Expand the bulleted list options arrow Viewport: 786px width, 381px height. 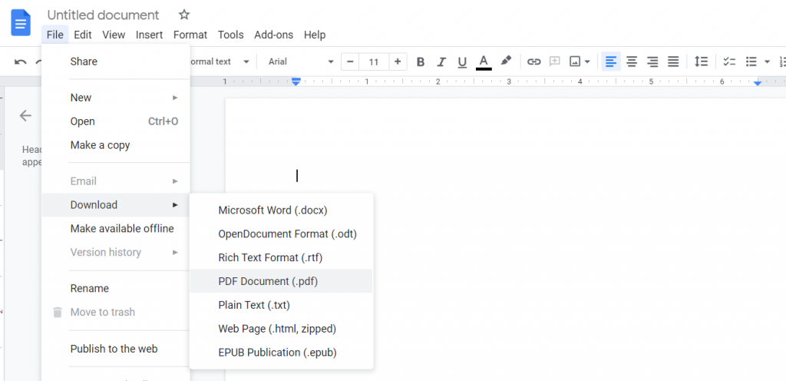tap(767, 61)
